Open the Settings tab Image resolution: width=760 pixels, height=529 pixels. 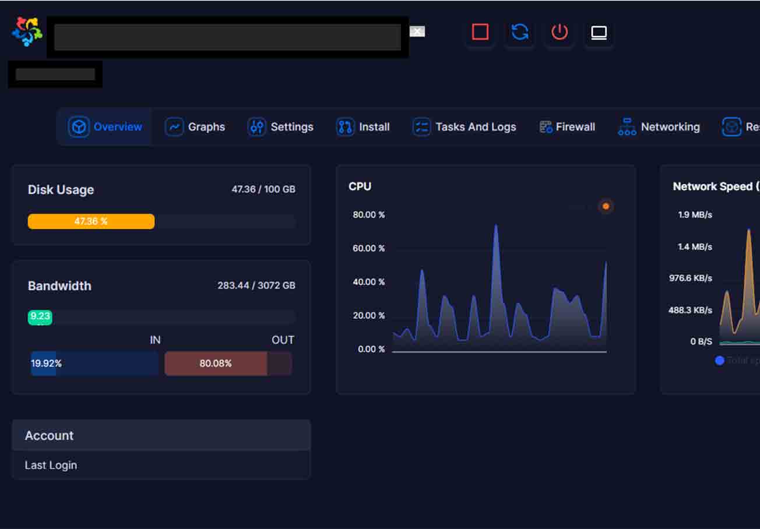click(x=280, y=127)
